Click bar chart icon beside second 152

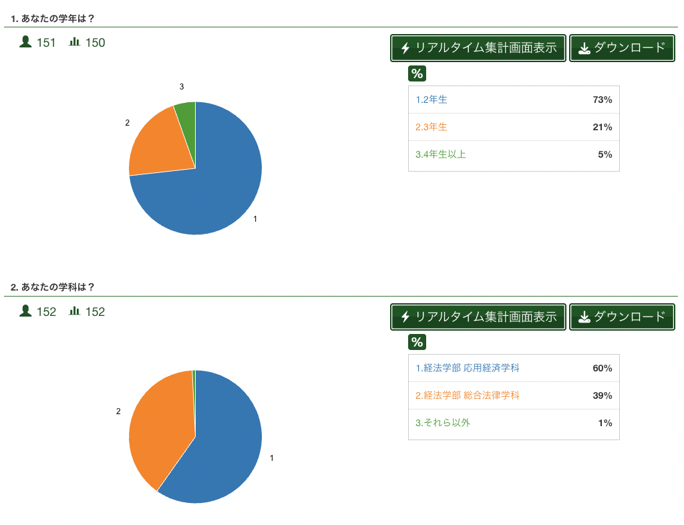[x=75, y=311]
